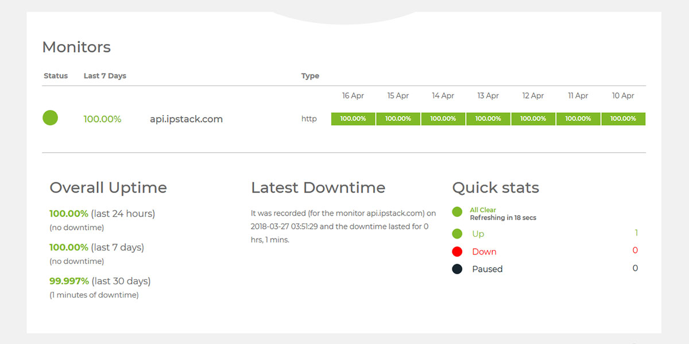Click the green status circle for api.ipstack.com
This screenshot has width=689, height=344.
[51, 118]
